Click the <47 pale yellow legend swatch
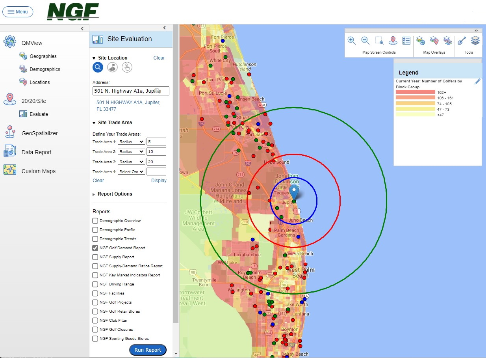The width and height of the screenshot is (486, 358). point(416,115)
